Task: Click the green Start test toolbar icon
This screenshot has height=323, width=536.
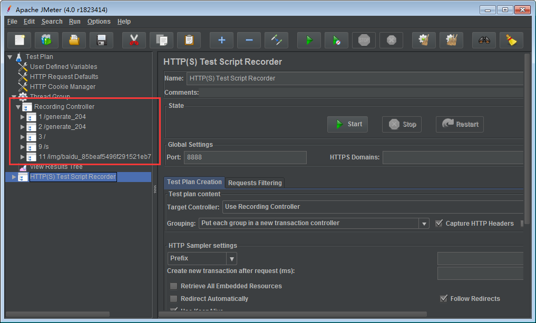Action: [309, 40]
